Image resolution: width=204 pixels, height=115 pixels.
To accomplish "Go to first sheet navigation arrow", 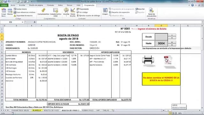I will click(x=2, y=111).
